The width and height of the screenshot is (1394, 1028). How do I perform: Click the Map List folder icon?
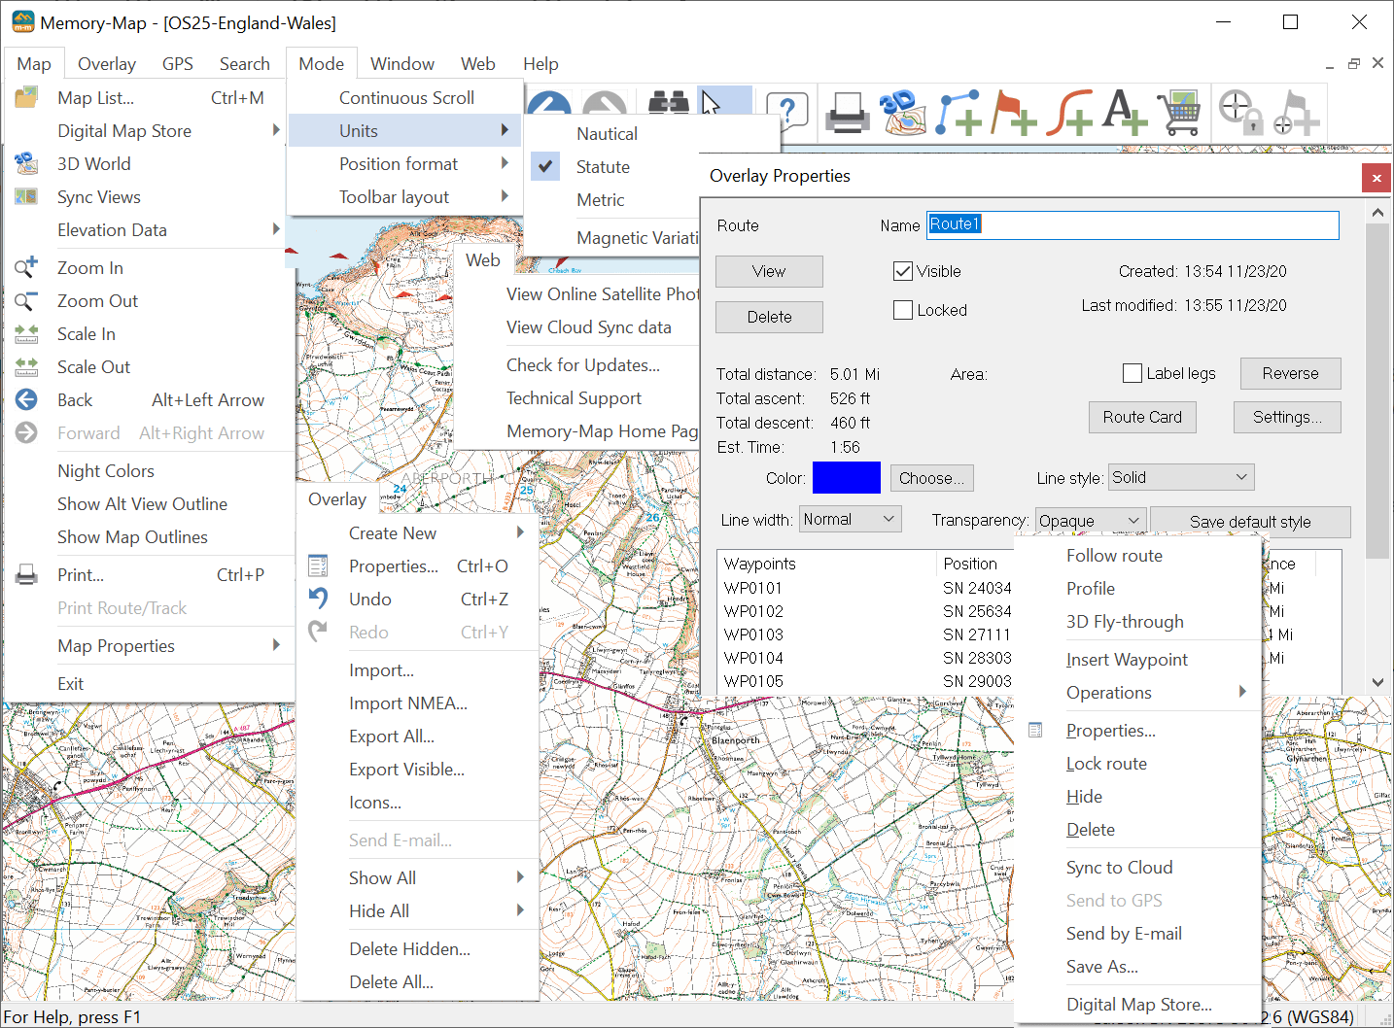pos(26,97)
